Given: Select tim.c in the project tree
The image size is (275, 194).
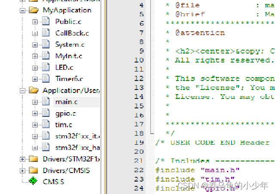Looking at the screenshot, I should (64, 125).
